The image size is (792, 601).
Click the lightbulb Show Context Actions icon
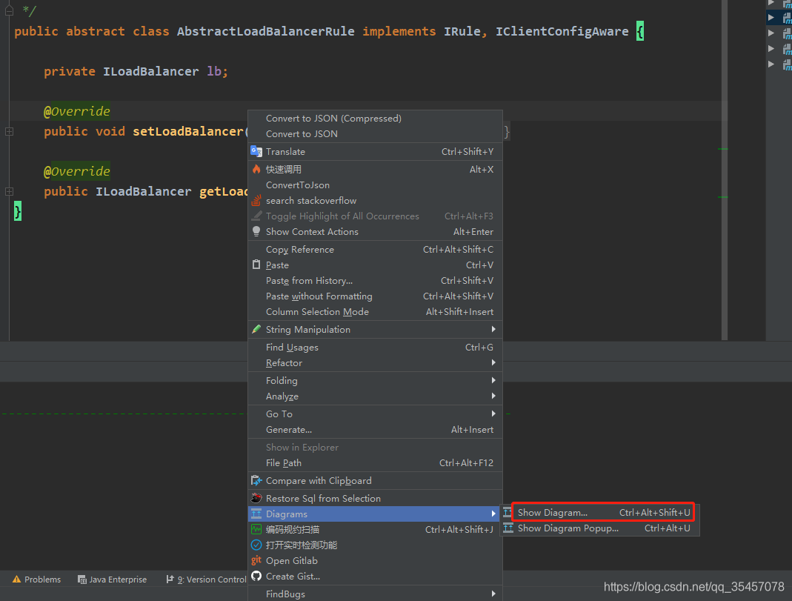256,231
